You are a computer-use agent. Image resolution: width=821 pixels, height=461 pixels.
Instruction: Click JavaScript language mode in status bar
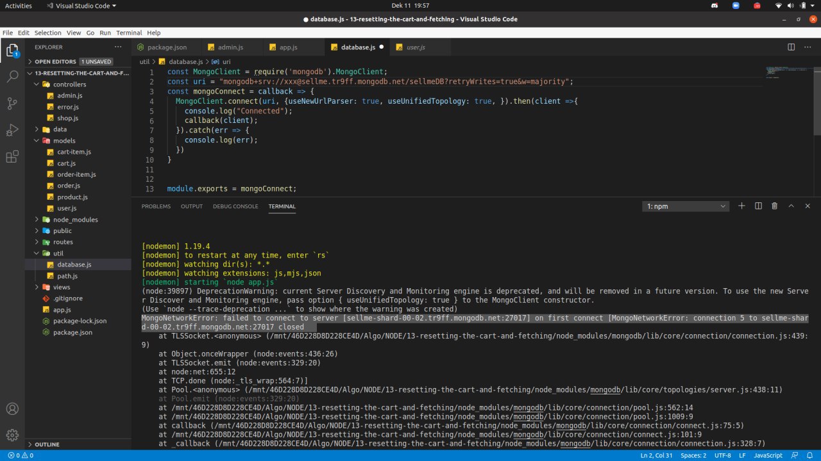click(768, 455)
